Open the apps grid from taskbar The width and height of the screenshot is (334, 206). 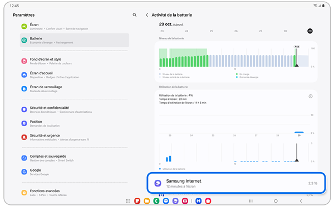[128, 201]
